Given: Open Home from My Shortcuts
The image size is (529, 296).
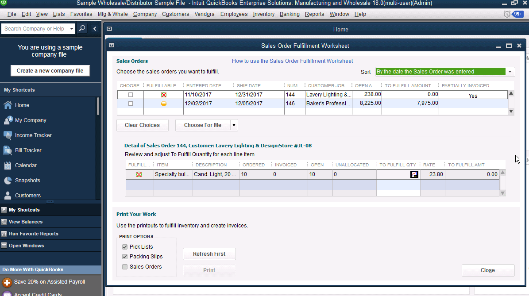Looking at the screenshot, I should click(x=22, y=105).
